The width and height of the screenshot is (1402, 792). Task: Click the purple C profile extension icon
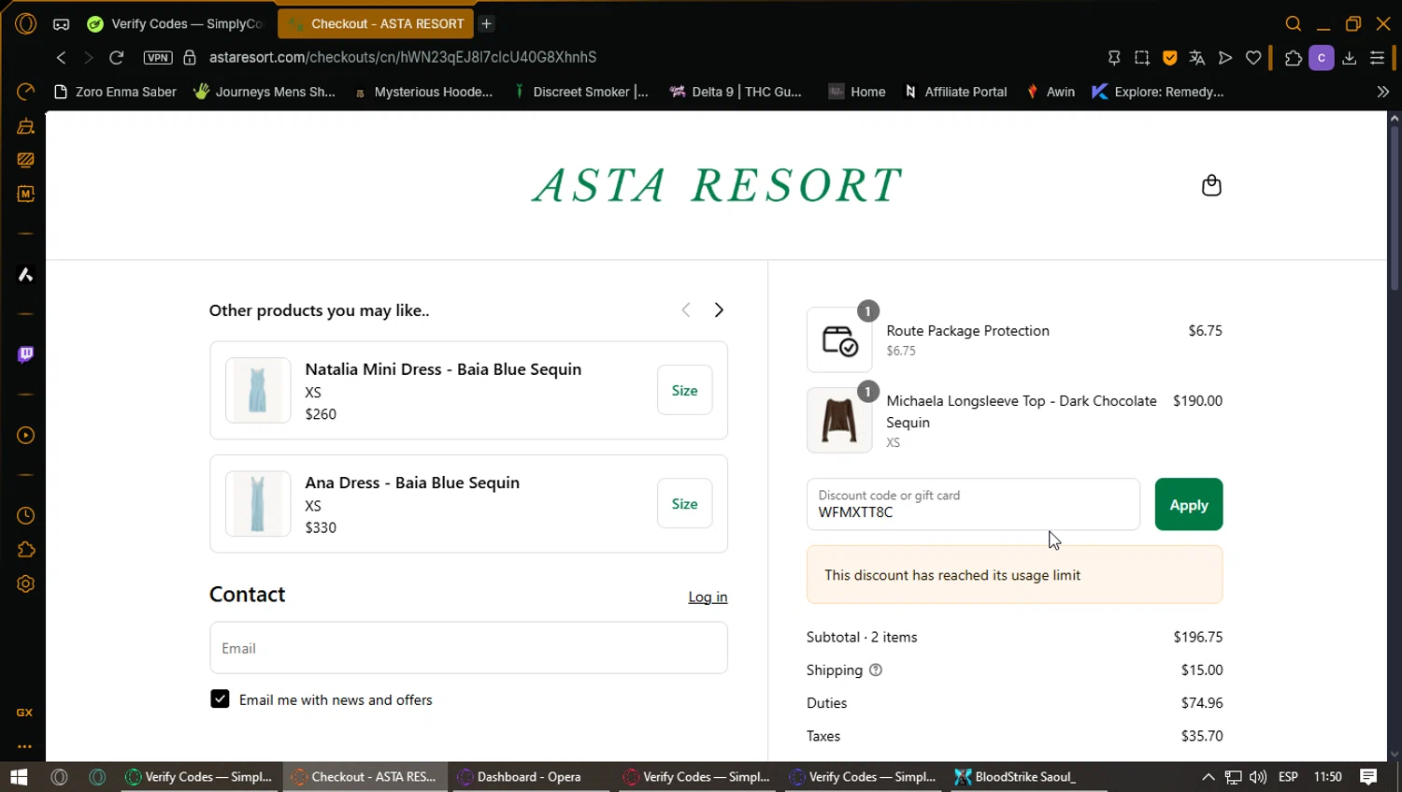1322,58
